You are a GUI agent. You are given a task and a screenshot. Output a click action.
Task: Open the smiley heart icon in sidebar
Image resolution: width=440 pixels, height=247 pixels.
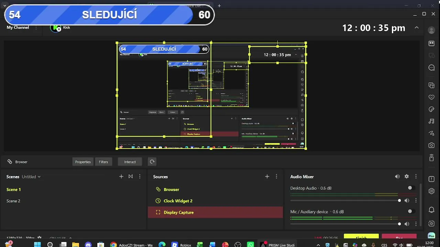[x=431, y=97]
